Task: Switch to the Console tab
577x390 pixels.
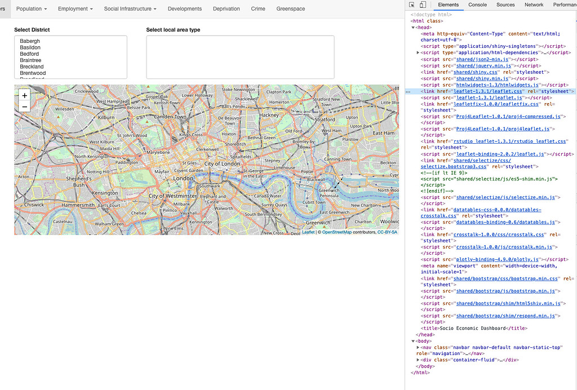Action: pyautogui.click(x=477, y=5)
